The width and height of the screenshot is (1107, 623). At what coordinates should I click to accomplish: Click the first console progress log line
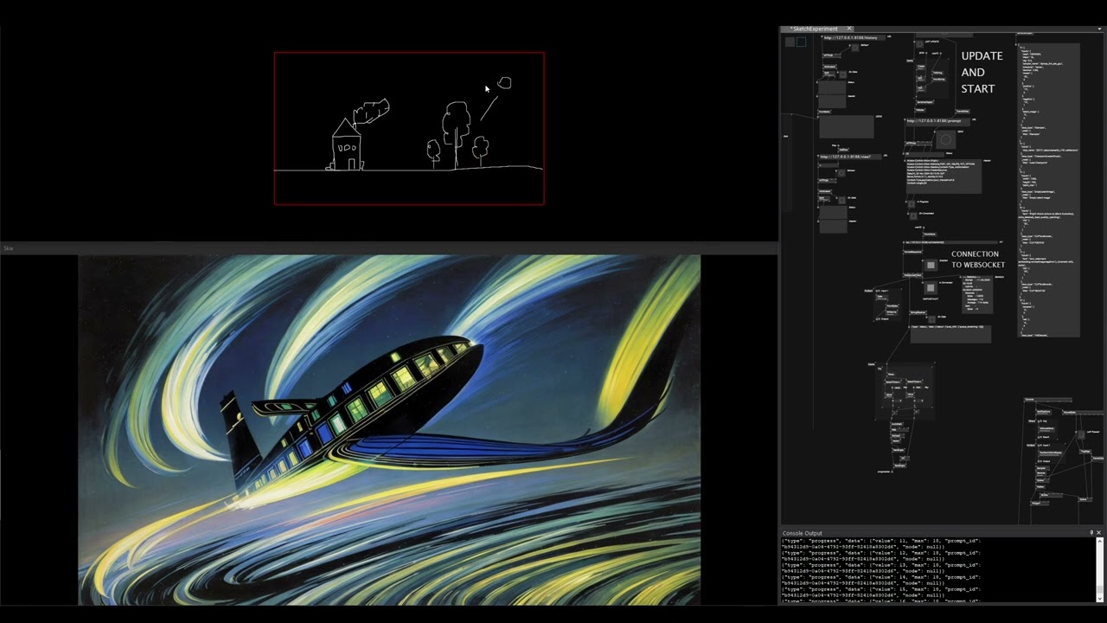pos(880,540)
